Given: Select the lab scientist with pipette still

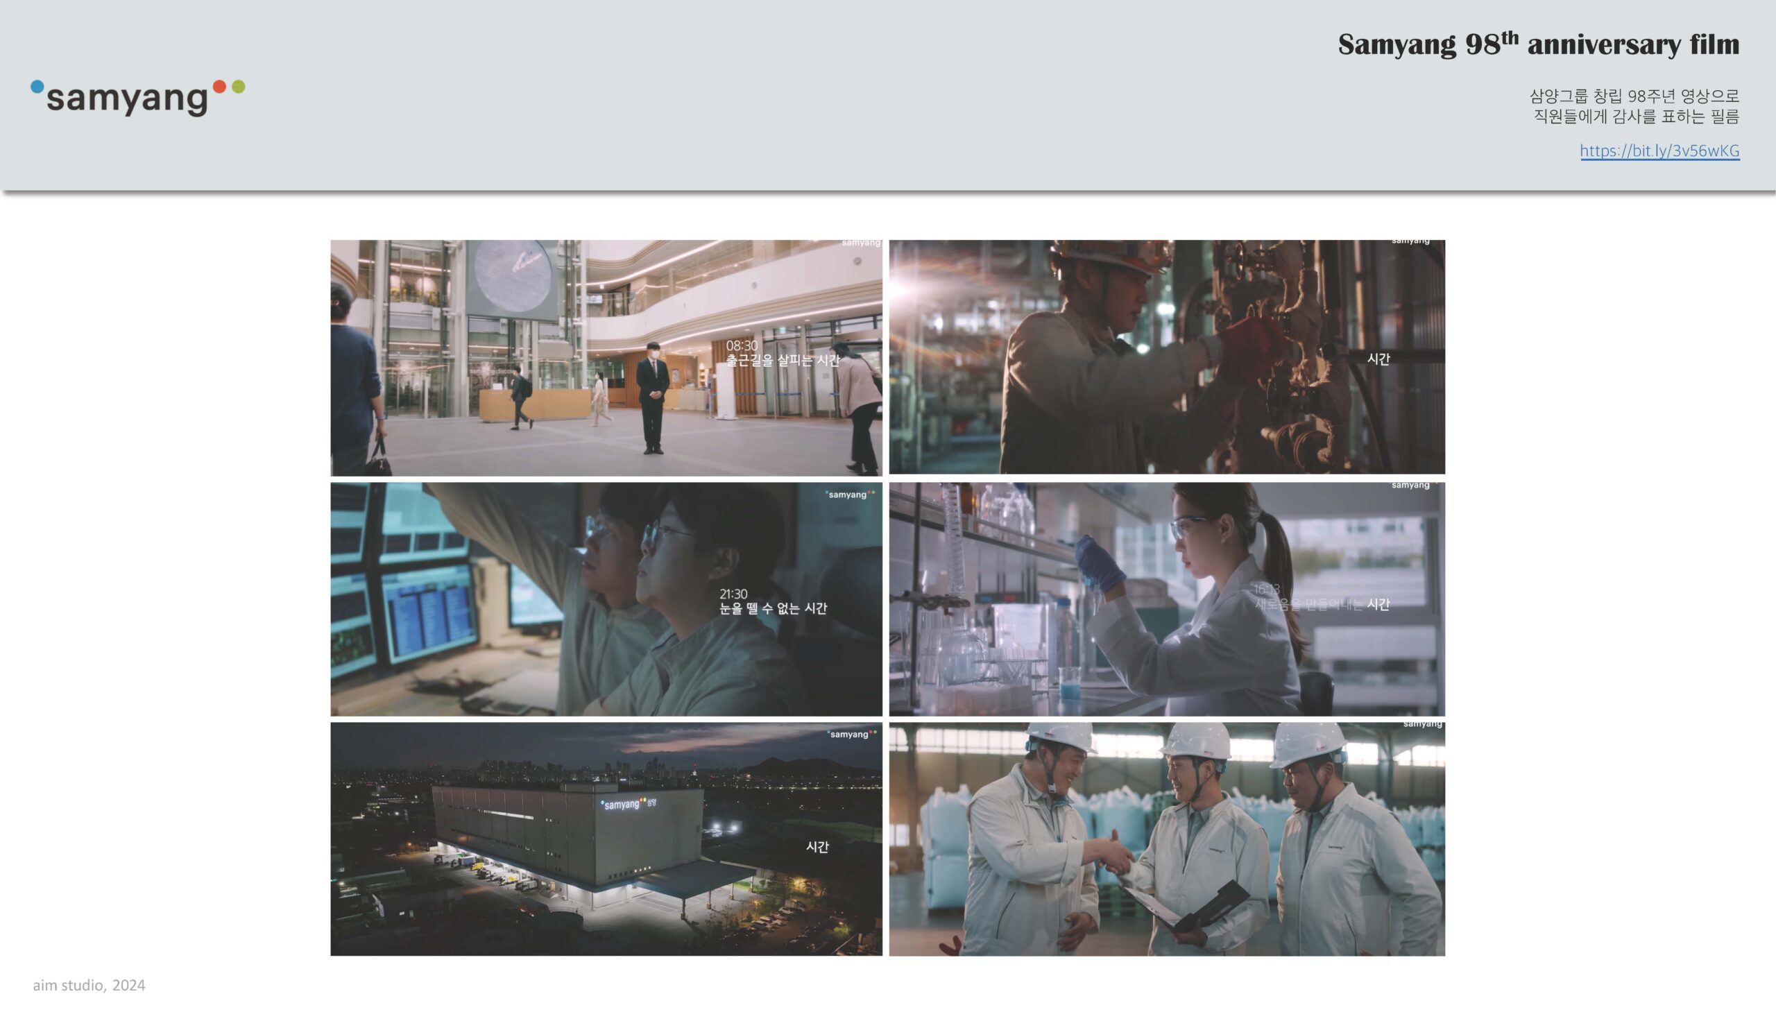Looking at the screenshot, I should pos(1166,599).
